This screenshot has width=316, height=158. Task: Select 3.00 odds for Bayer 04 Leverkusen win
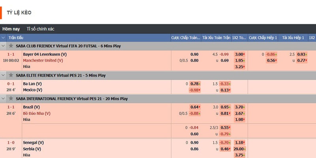[x=239, y=54]
